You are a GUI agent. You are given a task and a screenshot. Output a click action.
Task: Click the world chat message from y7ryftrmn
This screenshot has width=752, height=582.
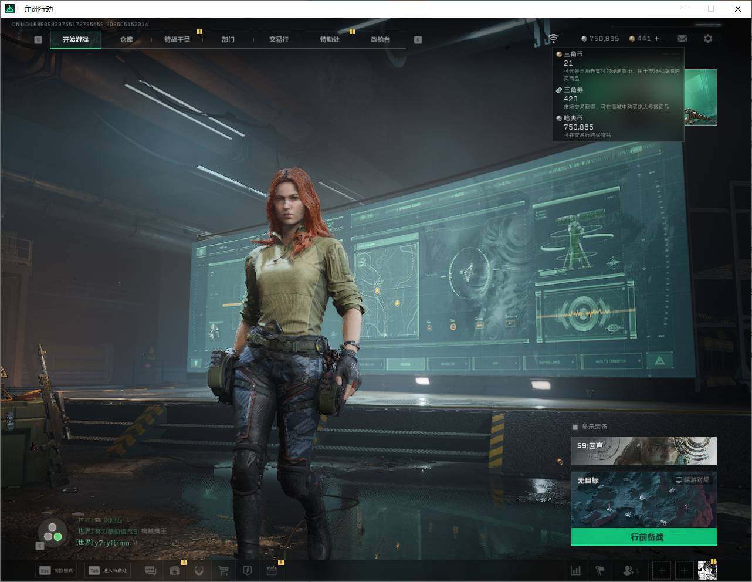tap(107, 543)
